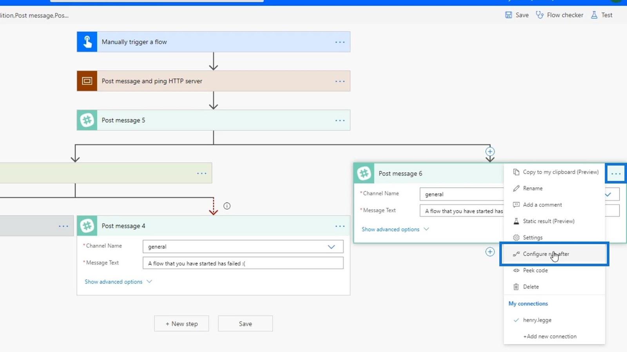Choose Delete from the context menu
627x352 pixels.
coord(555,287)
